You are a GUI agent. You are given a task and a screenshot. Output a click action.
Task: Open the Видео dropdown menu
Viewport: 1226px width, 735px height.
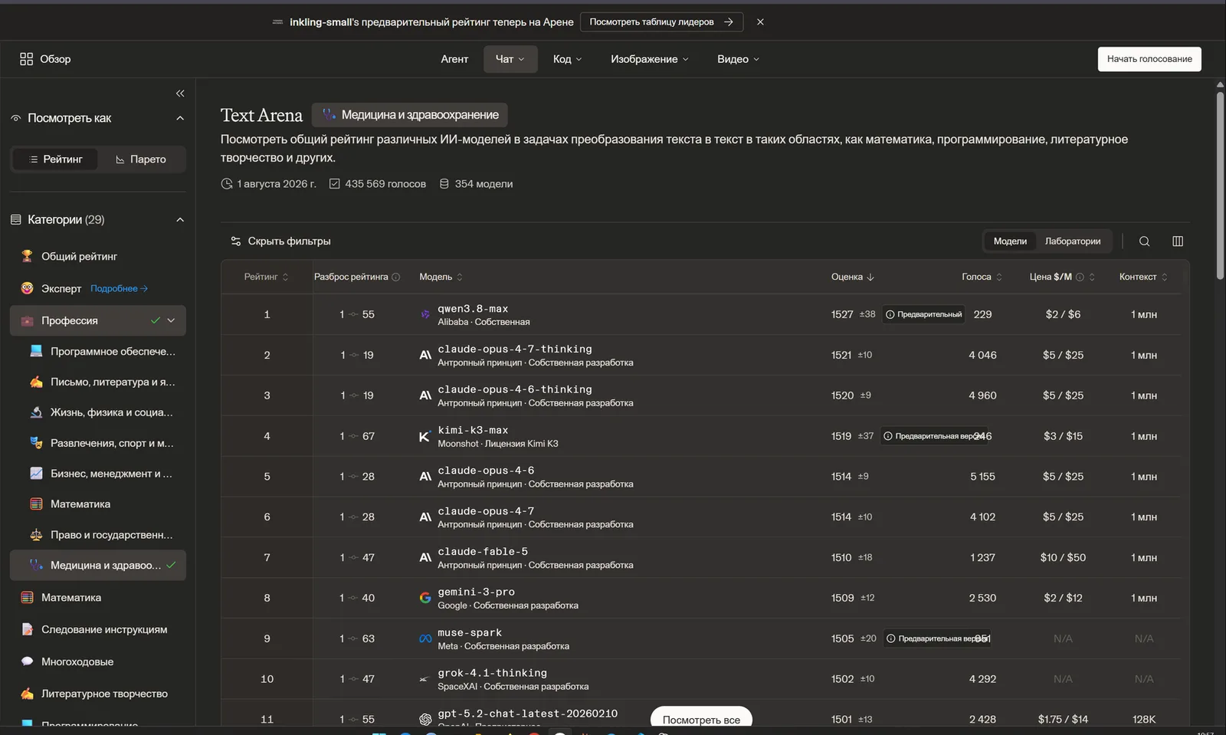(738, 59)
